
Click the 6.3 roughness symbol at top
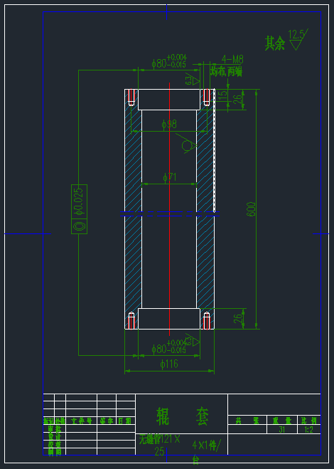[x=193, y=79]
